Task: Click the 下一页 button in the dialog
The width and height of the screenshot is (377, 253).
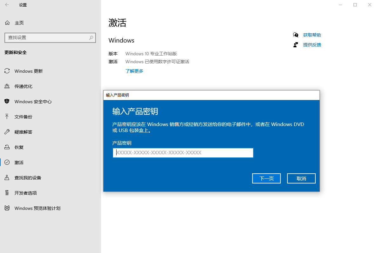Action: click(266, 178)
